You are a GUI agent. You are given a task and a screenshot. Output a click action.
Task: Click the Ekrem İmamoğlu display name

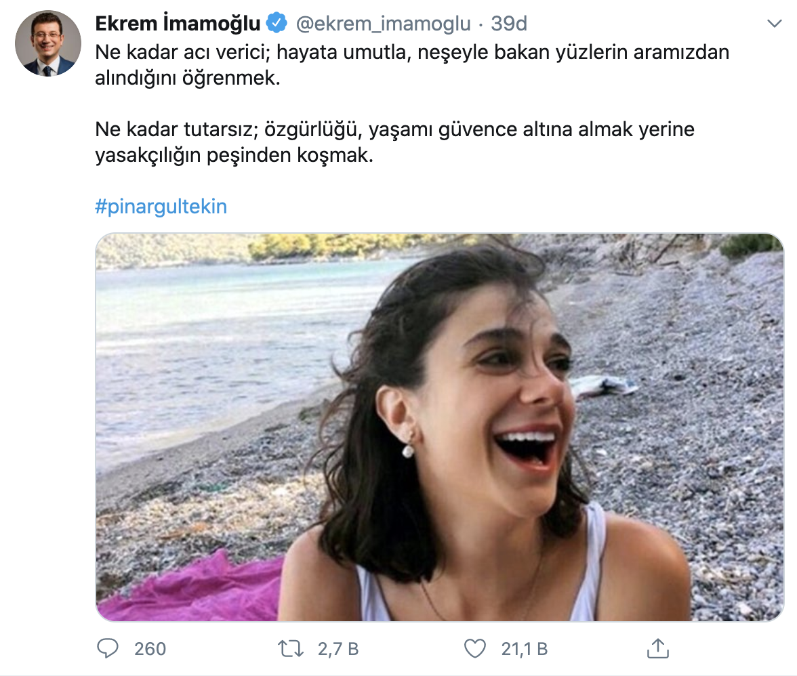[178, 23]
